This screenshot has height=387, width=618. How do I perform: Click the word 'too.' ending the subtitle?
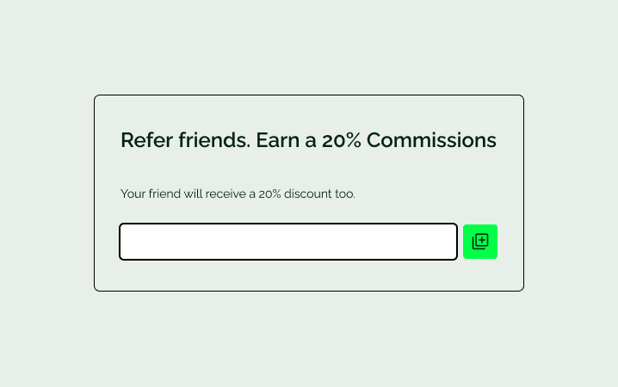click(345, 193)
